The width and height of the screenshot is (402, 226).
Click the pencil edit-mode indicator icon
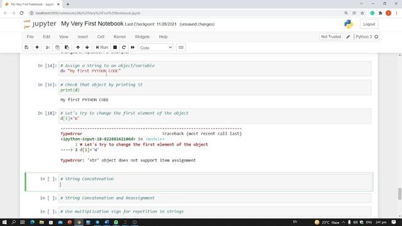(x=348, y=37)
